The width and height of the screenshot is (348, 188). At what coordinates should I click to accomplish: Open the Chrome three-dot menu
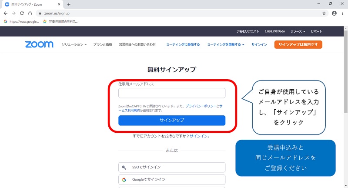342,13
